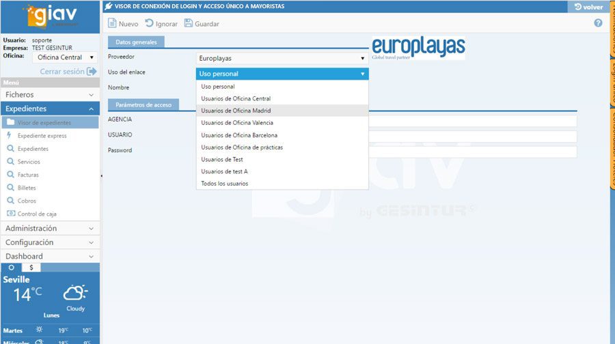This screenshot has height=344, width=615.
Task: Click the volver back button
Action: 588,7
